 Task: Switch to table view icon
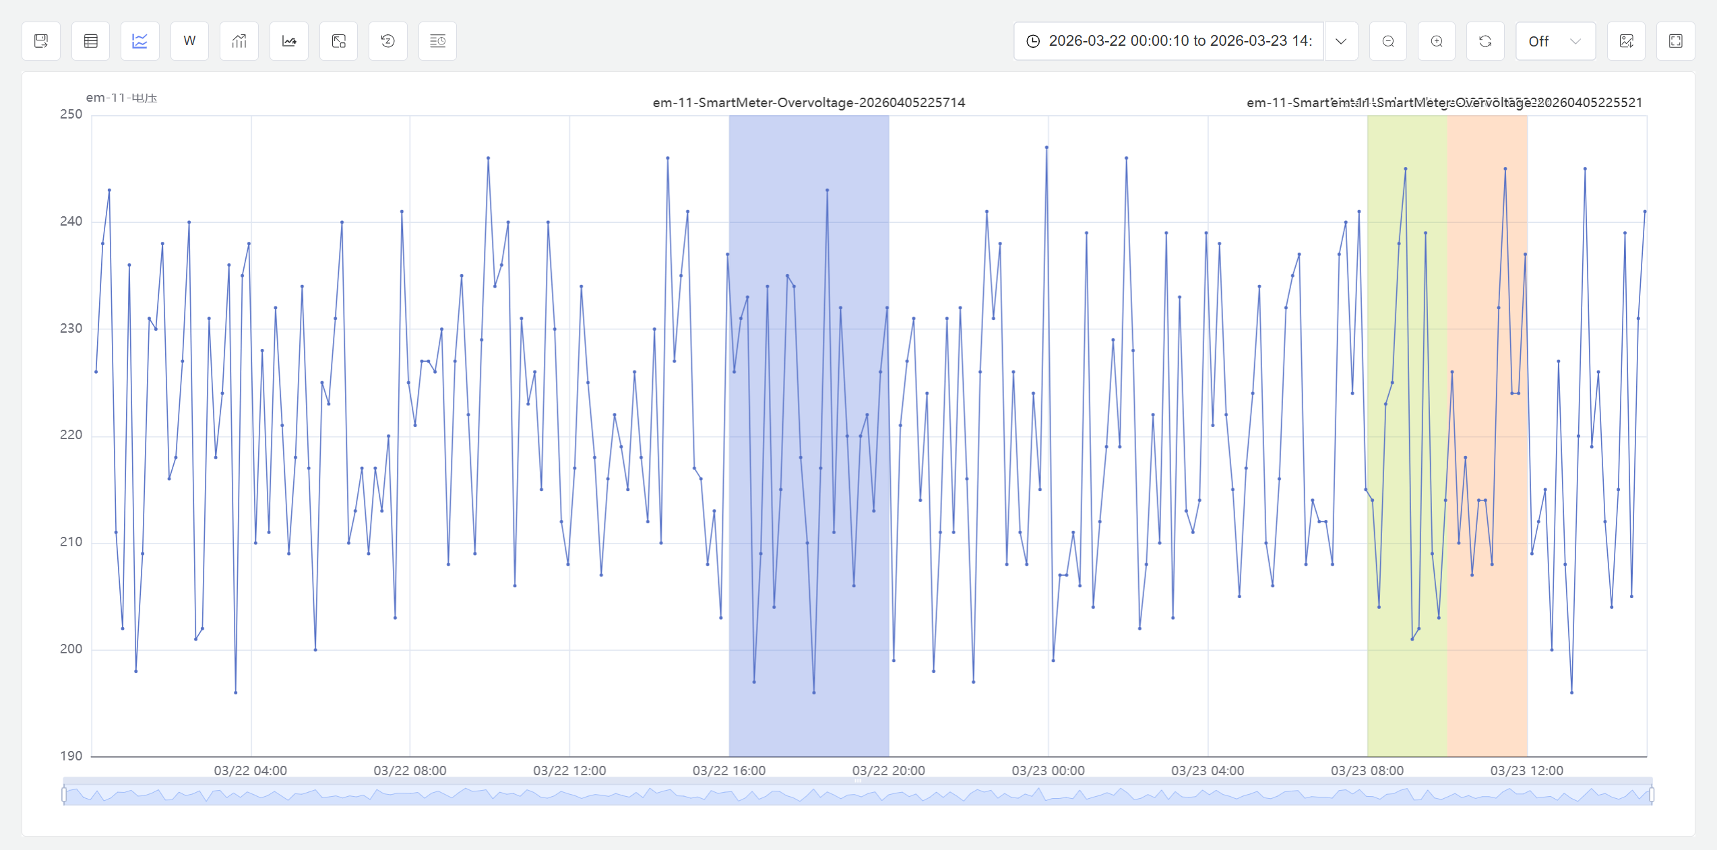(x=91, y=41)
